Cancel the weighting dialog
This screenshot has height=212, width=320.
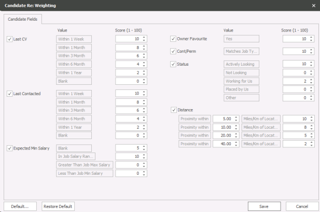click(x=299, y=206)
